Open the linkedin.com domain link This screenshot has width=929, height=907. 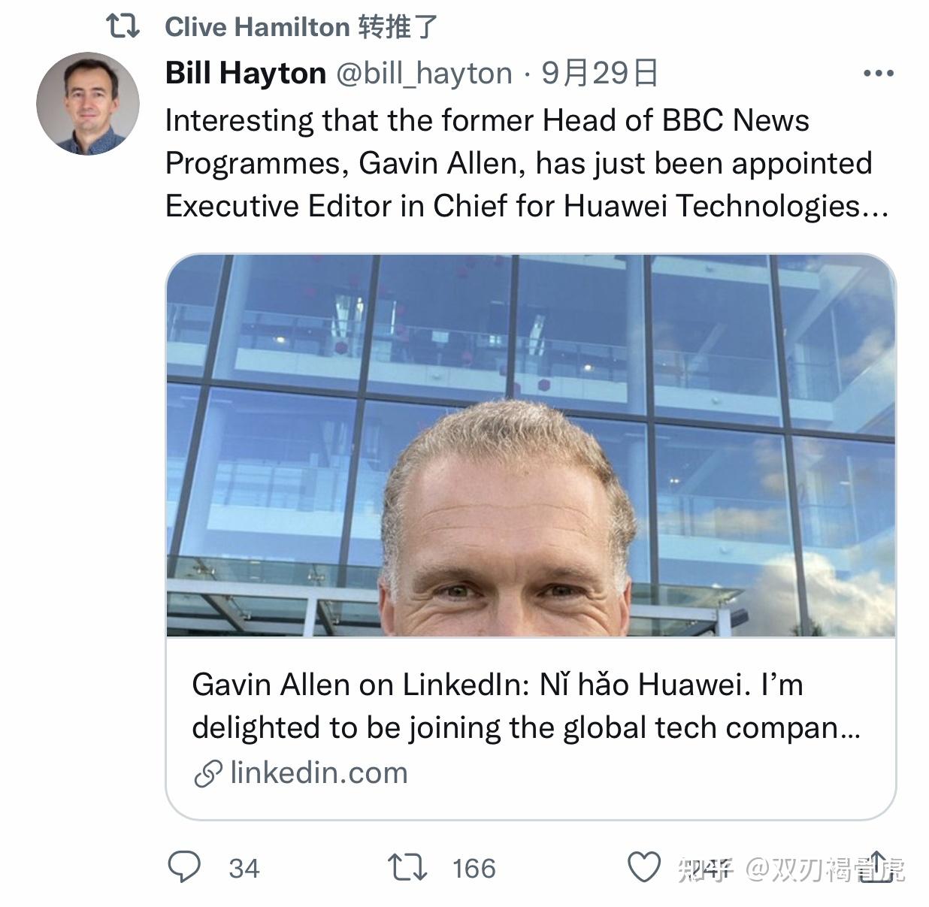tap(319, 772)
